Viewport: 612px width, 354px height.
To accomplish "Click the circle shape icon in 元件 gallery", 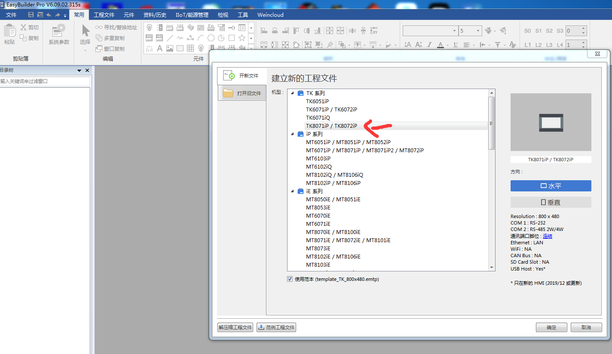I will point(211,38).
